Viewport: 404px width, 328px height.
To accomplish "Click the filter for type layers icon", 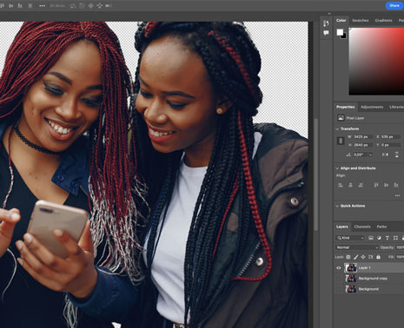I will tap(387, 238).
